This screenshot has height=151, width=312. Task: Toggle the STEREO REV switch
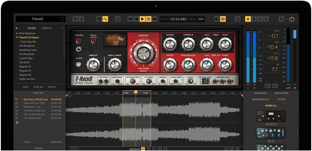tap(133, 81)
